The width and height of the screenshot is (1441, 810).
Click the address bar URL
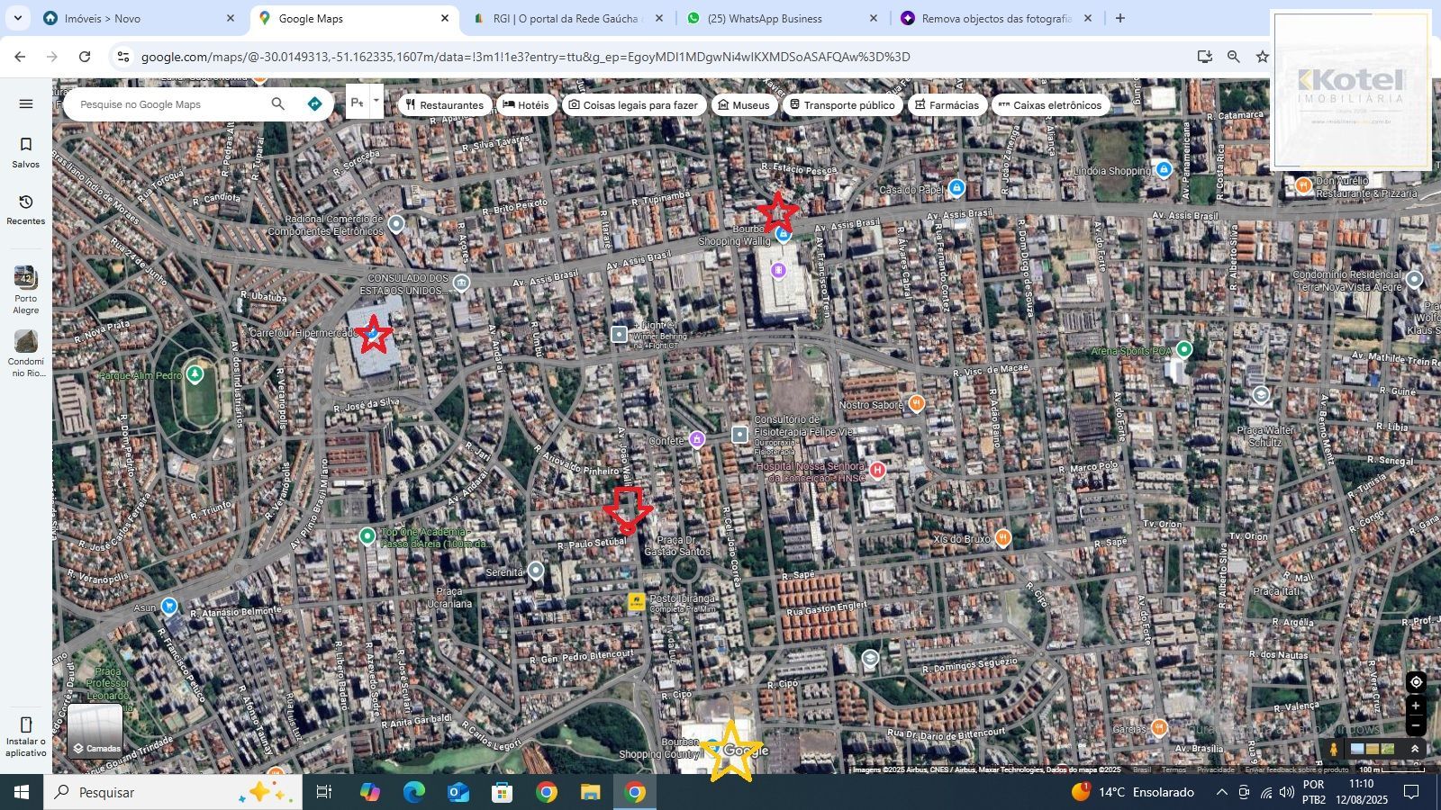pyautogui.click(x=525, y=57)
